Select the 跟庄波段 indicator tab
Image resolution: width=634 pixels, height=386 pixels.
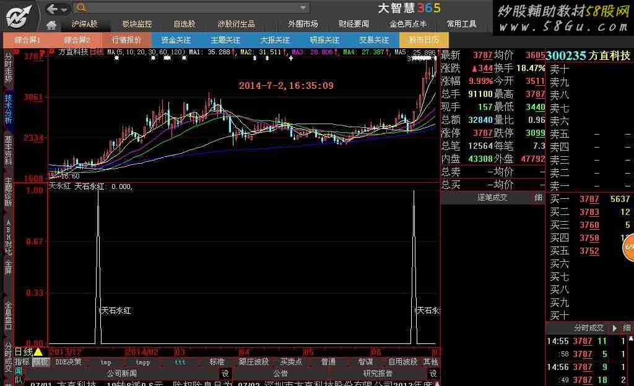tap(254, 362)
